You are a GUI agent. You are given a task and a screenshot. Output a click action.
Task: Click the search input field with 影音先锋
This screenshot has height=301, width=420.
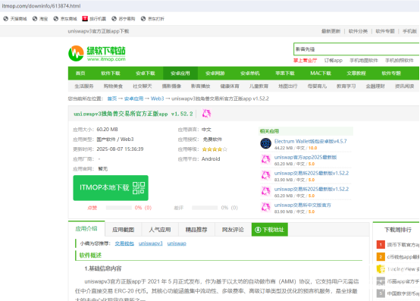356,49
